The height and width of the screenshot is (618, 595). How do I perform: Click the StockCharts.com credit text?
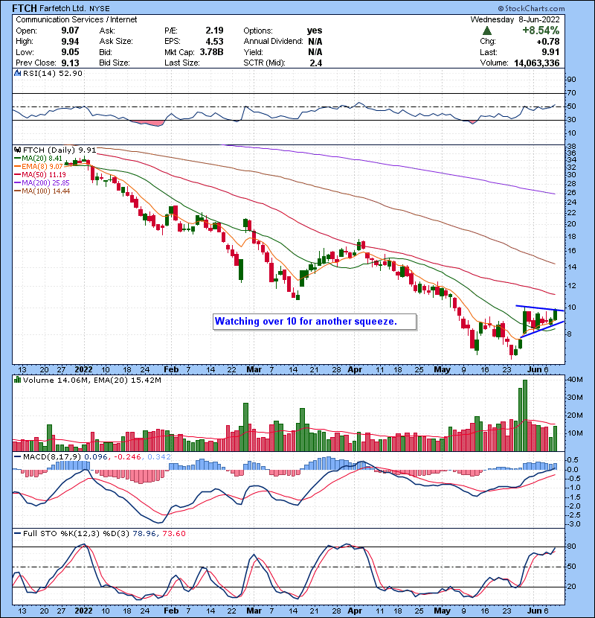(531, 8)
